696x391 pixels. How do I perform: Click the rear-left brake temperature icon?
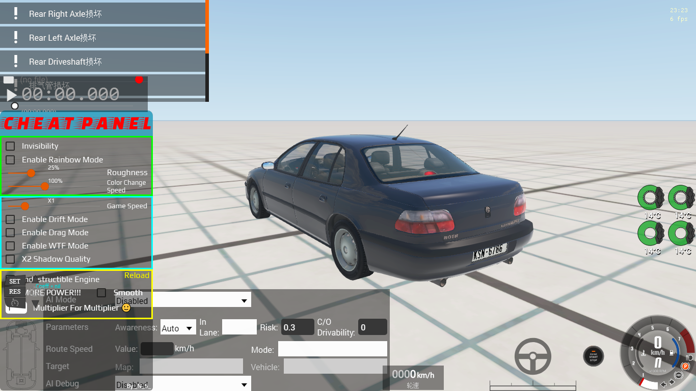[x=650, y=233]
